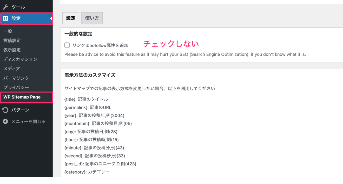343x184 pixels.
Task: Click the wrench icon beside ツール
Action: click(6, 6)
